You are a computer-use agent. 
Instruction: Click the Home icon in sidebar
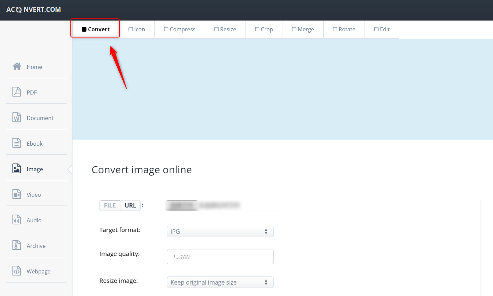click(x=17, y=66)
